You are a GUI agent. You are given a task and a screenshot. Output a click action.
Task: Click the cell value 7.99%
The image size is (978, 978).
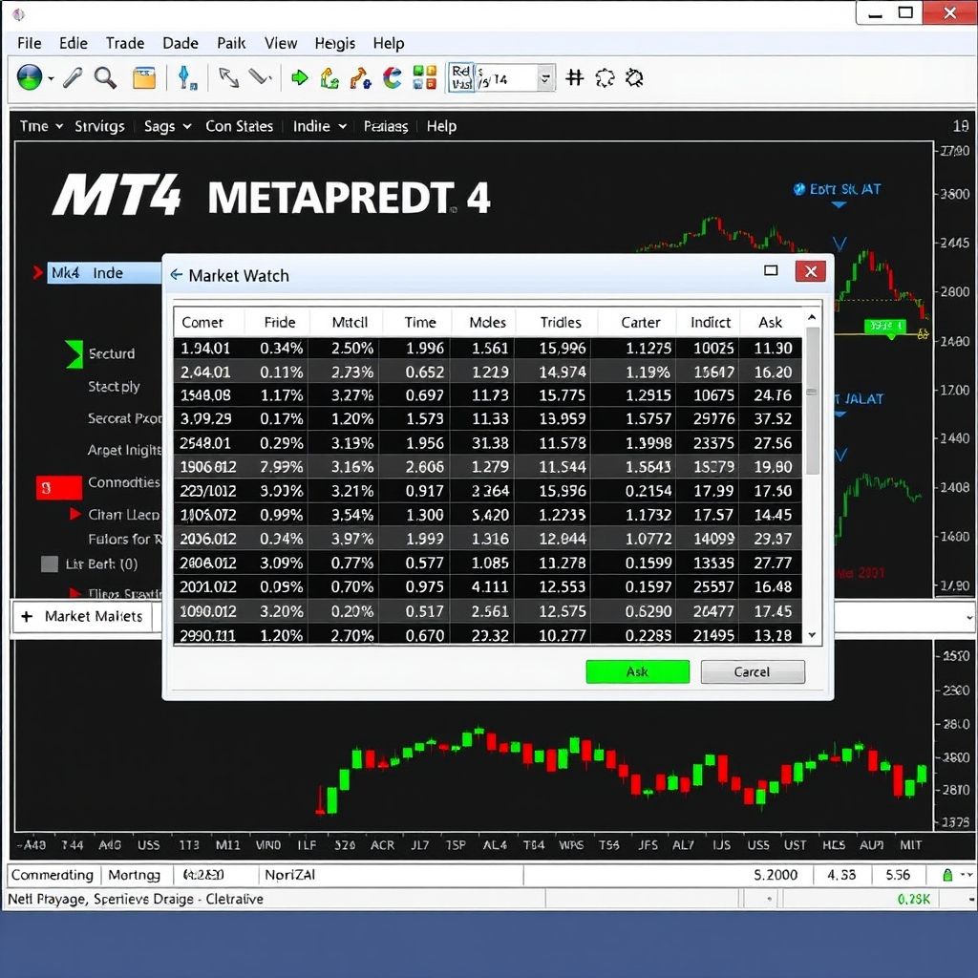pyautogui.click(x=281, y=466)
